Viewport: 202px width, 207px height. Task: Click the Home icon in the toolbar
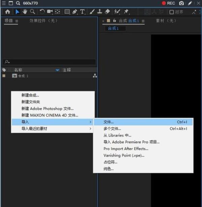pos(7,12)
